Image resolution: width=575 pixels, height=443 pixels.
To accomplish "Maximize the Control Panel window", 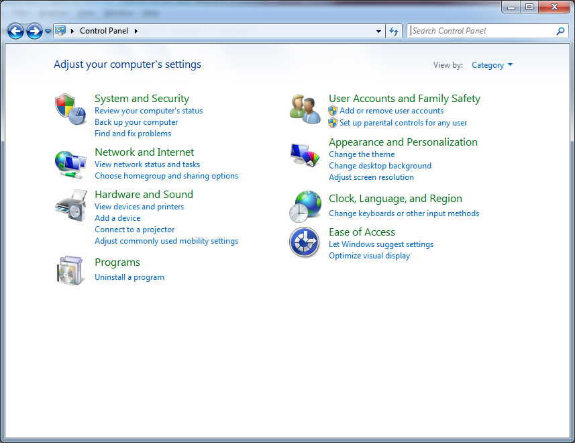I will 529,7.
